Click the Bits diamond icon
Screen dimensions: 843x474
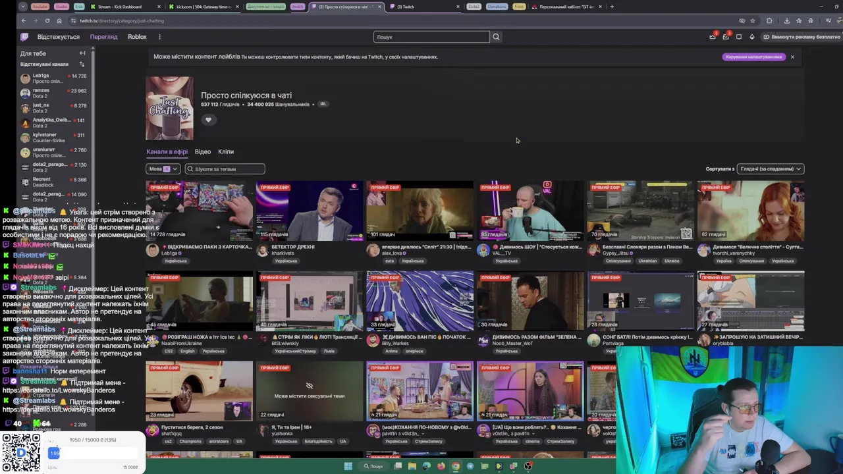point(752,37)
